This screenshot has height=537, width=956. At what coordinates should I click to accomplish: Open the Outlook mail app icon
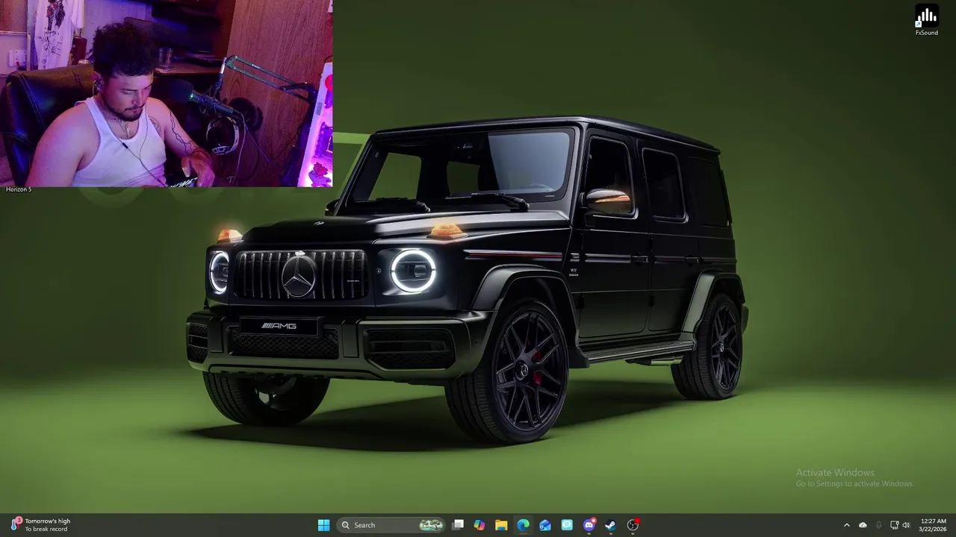[x=545, y=525]
